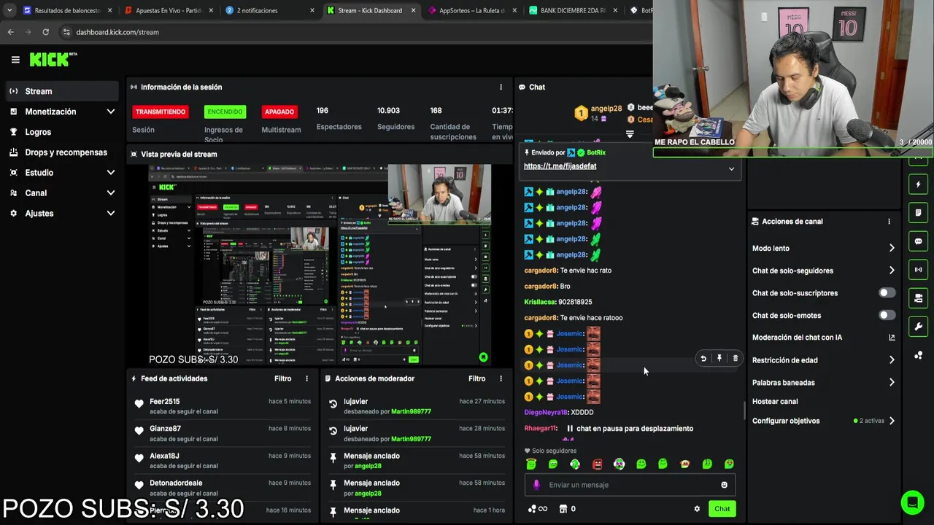Screen dimensions: 934x525
Task: Open Palabras baneadas chevron
Action: (x=892, y=382)
